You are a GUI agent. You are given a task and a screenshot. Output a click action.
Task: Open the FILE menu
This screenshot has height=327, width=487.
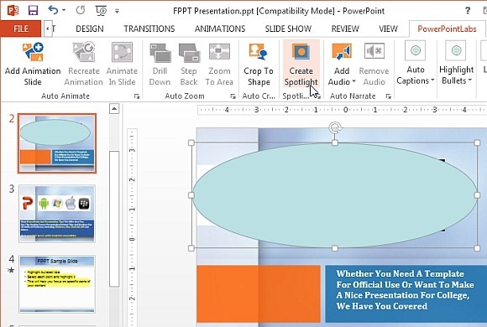tap(20, 29)
